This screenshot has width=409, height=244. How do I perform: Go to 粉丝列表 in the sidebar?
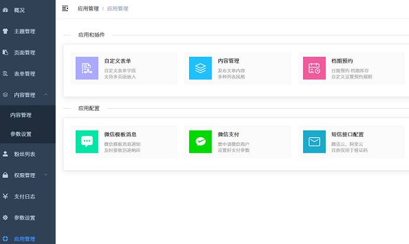24,154
